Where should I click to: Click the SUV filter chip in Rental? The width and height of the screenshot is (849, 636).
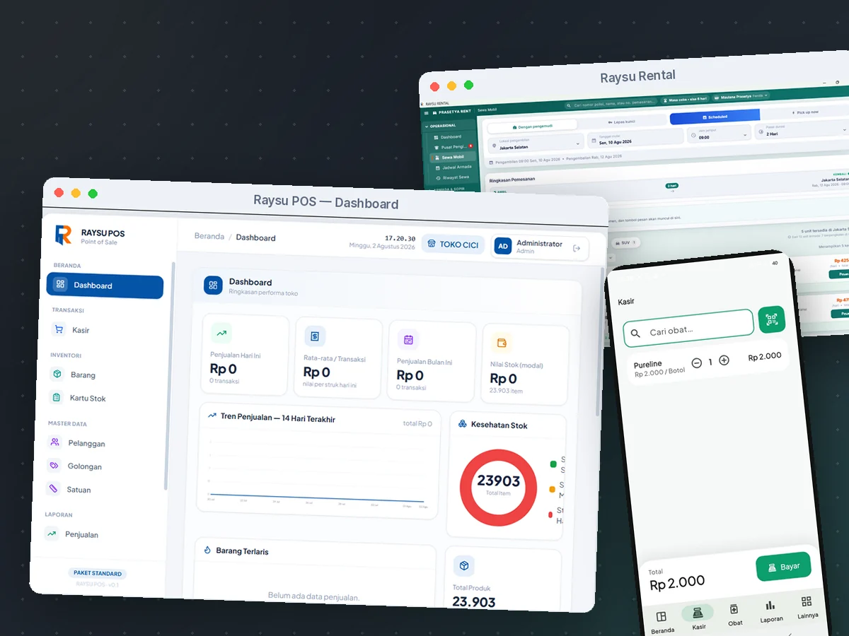tap(625, 242)
